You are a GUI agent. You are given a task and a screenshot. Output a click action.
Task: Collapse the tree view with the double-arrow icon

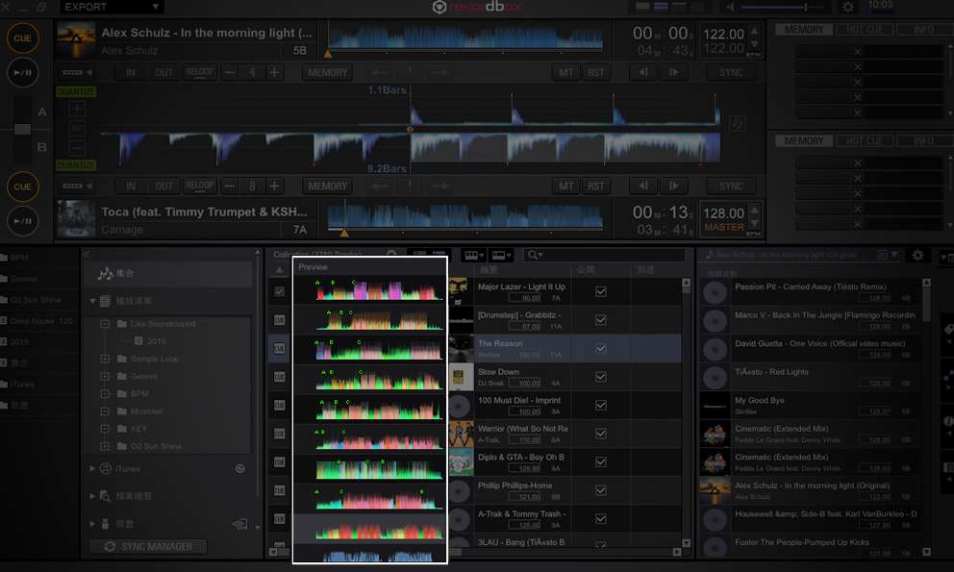pos(87,255)
